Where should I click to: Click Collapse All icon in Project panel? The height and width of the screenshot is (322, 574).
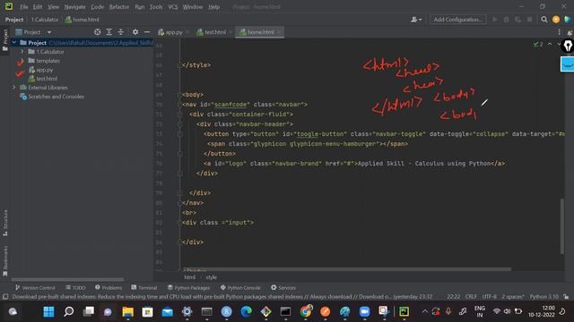point(120,32)
